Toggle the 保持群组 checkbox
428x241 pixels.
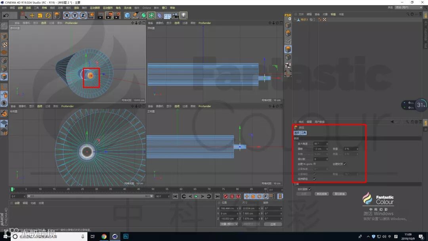click(315, 179)
